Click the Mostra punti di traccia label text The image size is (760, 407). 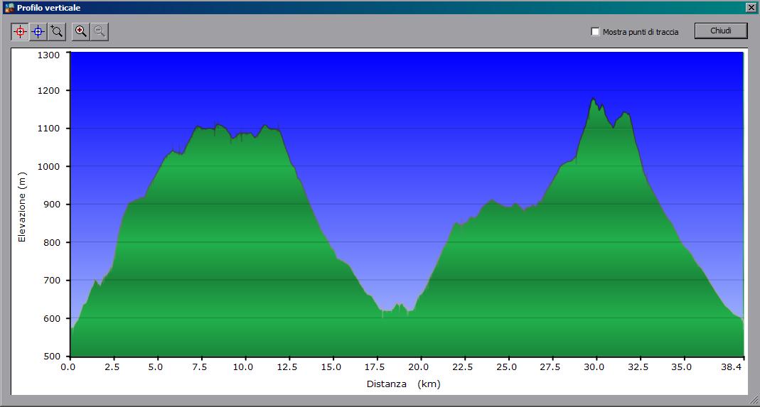coord(640,32)
